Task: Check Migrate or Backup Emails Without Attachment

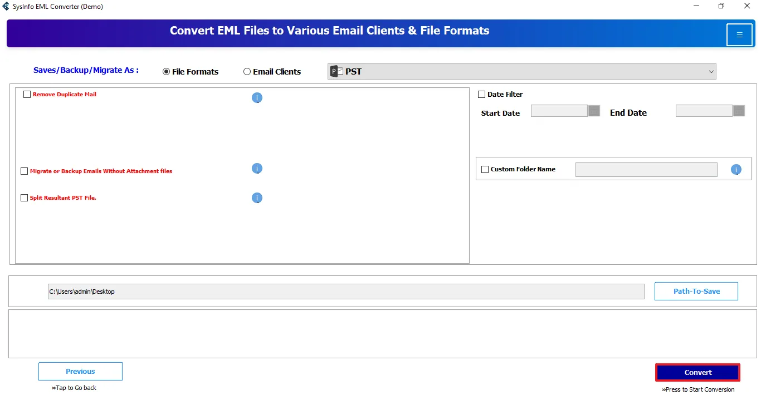Action: pos(24,171)
